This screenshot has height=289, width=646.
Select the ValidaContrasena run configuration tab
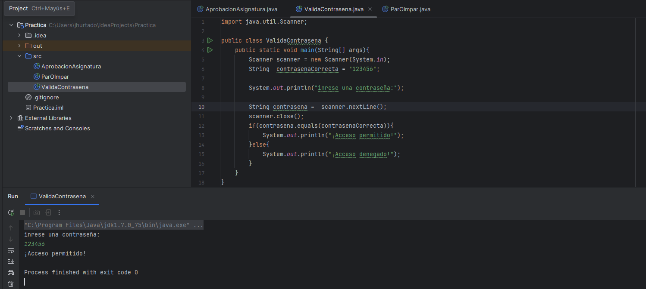(x=62, y=196)
